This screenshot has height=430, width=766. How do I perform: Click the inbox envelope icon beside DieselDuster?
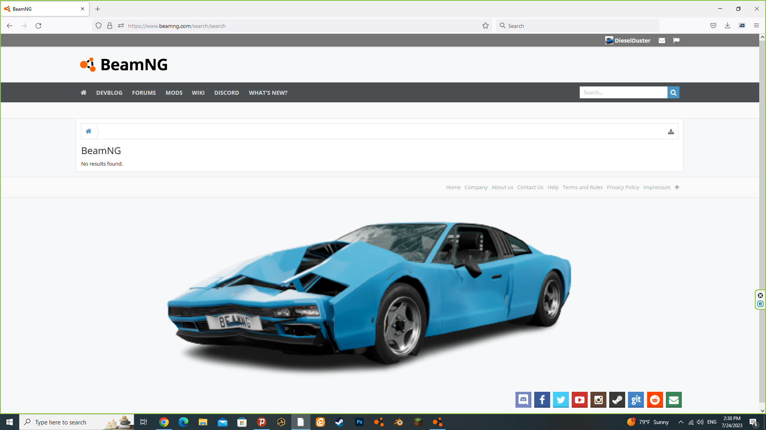(662, 41)
